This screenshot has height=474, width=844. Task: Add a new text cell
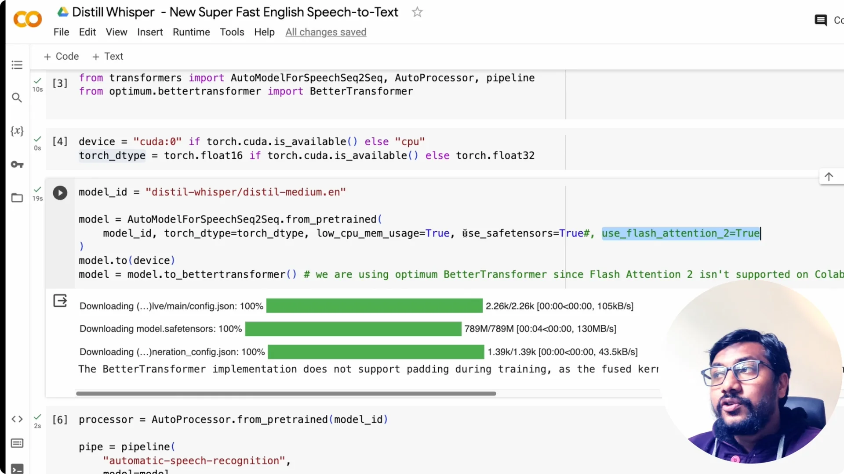click(107, 56)
